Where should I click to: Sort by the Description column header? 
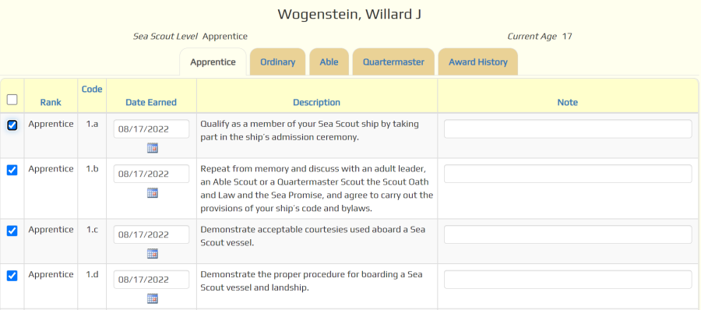point(316,103)
